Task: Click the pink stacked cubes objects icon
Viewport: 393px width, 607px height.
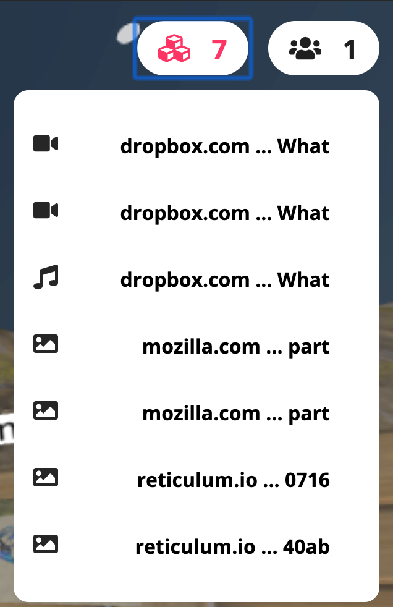Action: coord(174,48)
